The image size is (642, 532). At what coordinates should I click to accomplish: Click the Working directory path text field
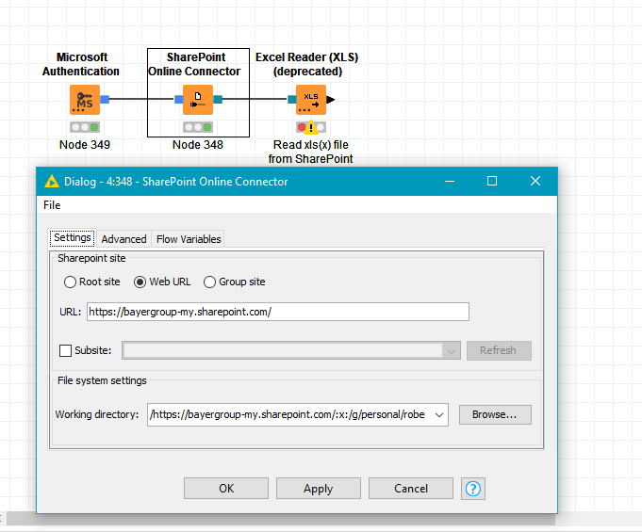tap(289, 414)
